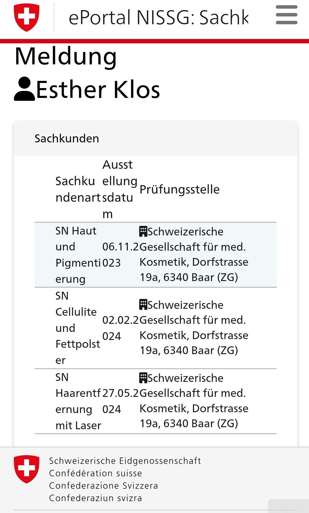Click the Schweizerische Eidgenossenschaft footer text

click(x=125, y=461)
